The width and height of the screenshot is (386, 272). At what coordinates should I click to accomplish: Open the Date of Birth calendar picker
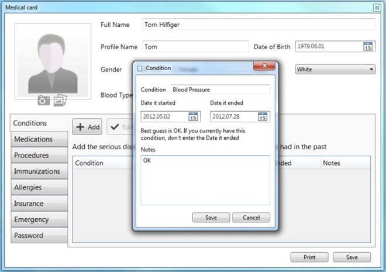pyautogui.click(x=368, y=46)
